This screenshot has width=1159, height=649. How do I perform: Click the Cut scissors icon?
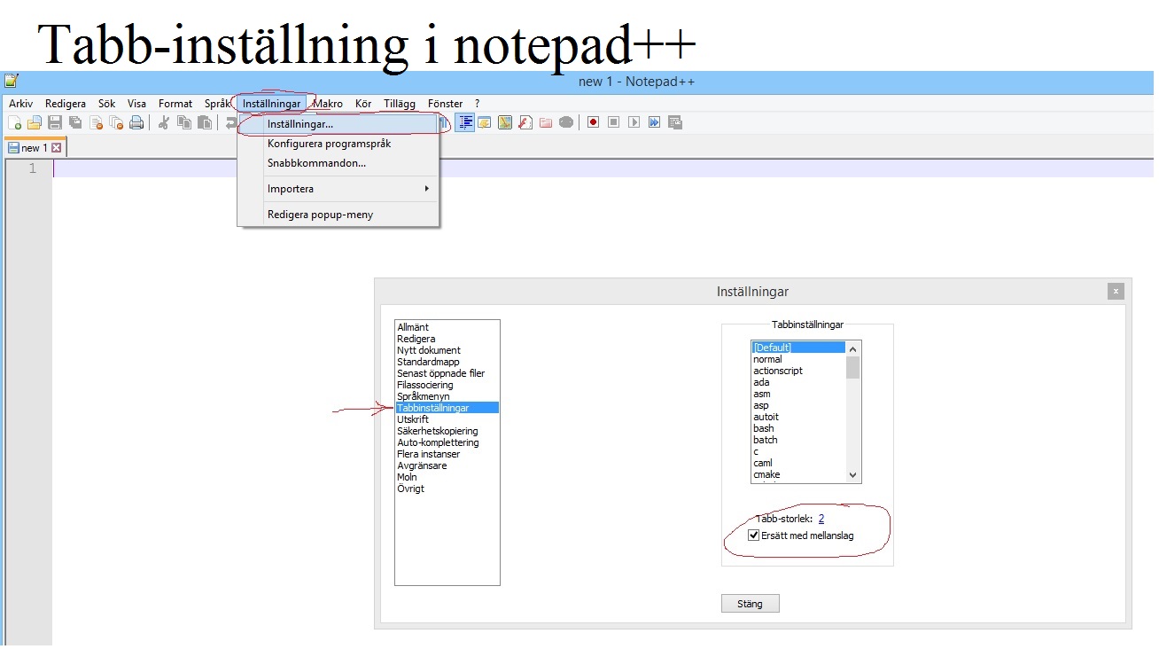coord(164,123)
